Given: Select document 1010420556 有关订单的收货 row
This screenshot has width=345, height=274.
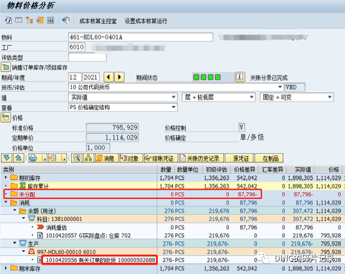Looking at the screenshot, I should (x=172, y=260).
